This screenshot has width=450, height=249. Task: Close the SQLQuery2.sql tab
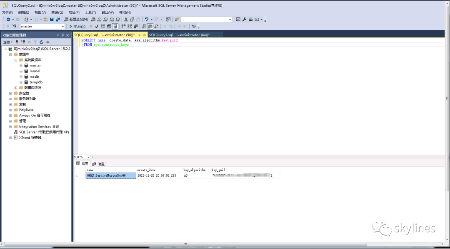click(x=144, y=35)
